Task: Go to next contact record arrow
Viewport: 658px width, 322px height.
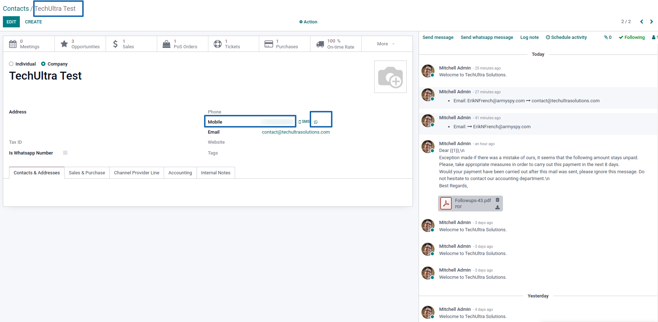Action: [x=652, y=22]
